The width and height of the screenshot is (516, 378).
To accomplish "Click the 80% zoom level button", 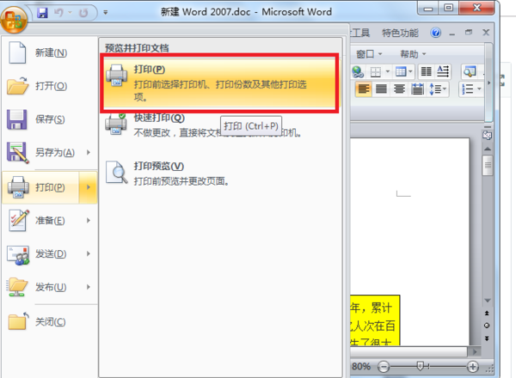I will point(361,366).
